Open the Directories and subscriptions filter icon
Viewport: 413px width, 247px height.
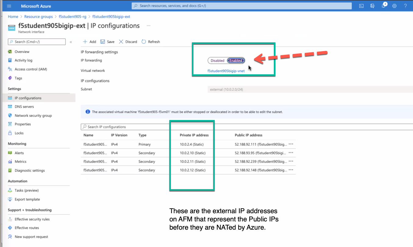tap(372, 6)
